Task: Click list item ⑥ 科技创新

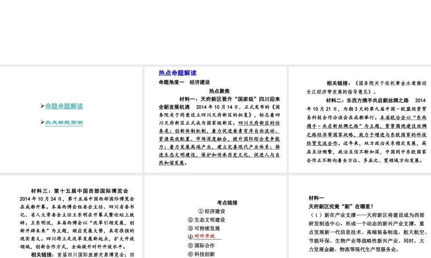Action: click(x=201, y=254)
